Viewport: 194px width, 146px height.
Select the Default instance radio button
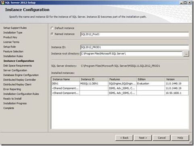(x=52, y=28)
